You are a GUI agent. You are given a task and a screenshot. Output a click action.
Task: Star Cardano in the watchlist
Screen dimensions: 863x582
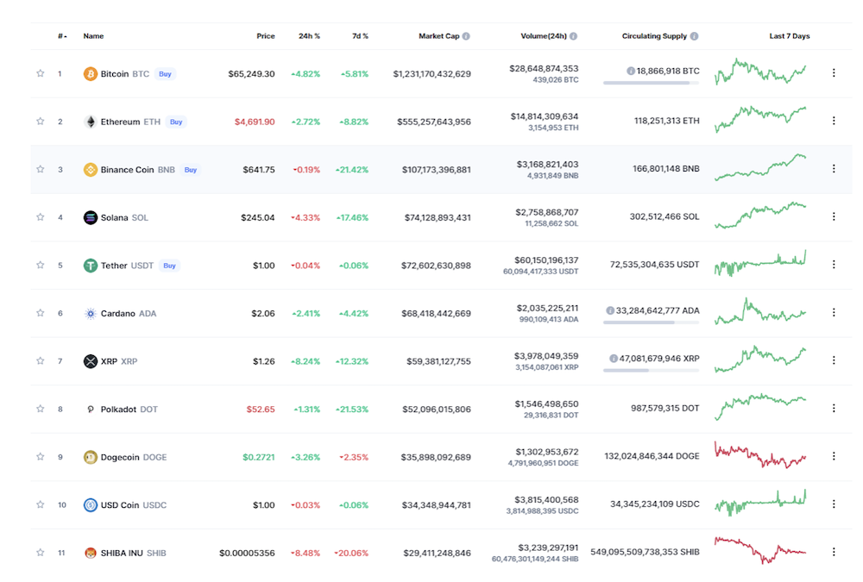tap(41, 313)
